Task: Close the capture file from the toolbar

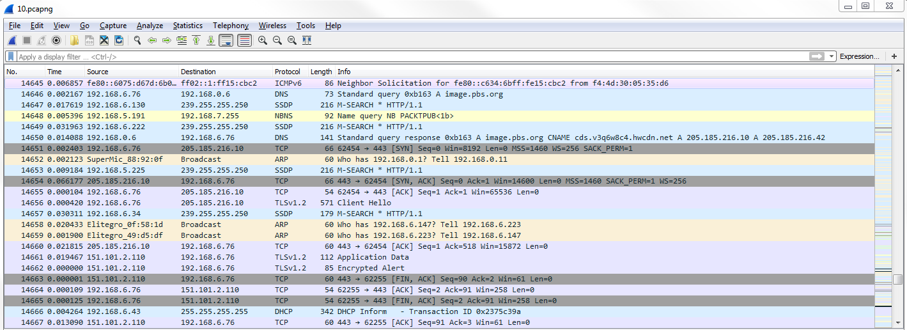Action: [104, 40]
